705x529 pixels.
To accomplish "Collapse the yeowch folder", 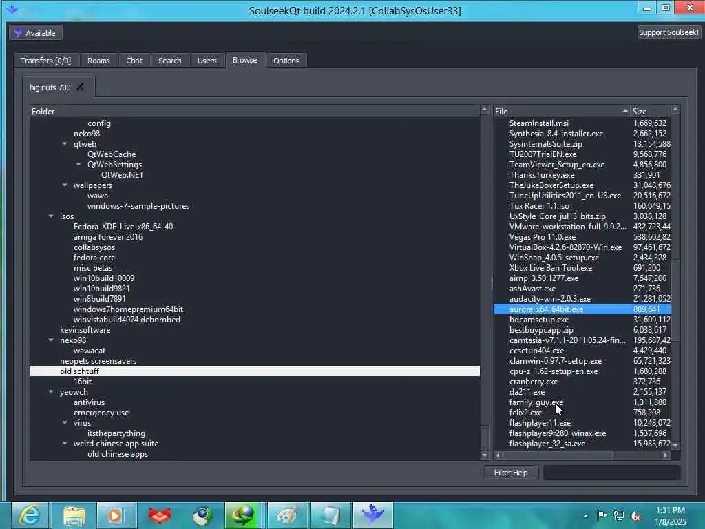I will (x=51, y=392).
